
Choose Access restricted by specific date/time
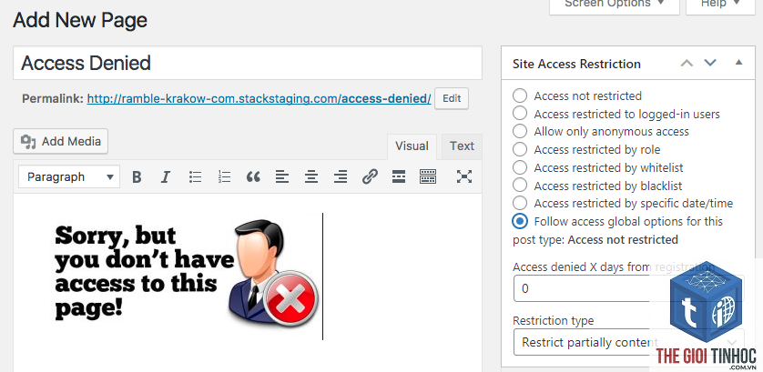(x=520, y=203)
